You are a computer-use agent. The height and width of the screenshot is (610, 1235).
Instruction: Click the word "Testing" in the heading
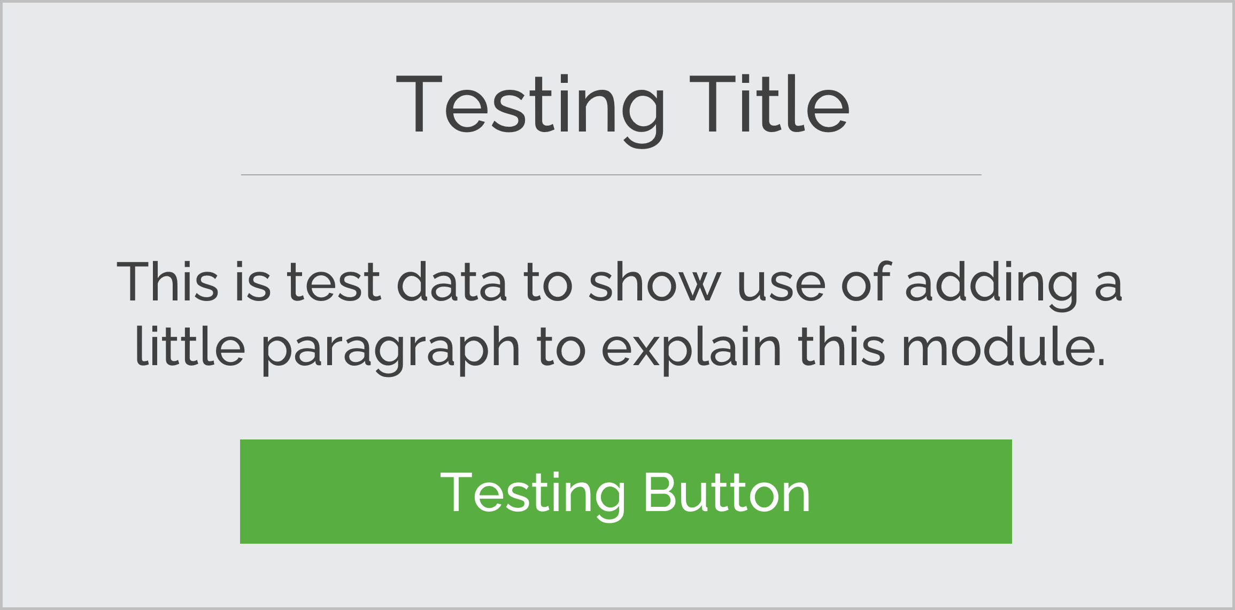pos(531,111)
